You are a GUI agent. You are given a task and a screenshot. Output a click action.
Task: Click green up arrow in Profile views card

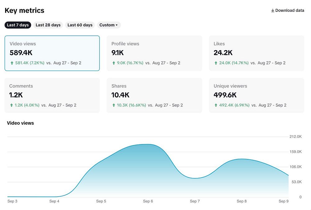click(114, 63)
